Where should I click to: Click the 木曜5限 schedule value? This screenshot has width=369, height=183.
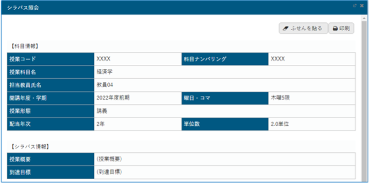(280, 98)
